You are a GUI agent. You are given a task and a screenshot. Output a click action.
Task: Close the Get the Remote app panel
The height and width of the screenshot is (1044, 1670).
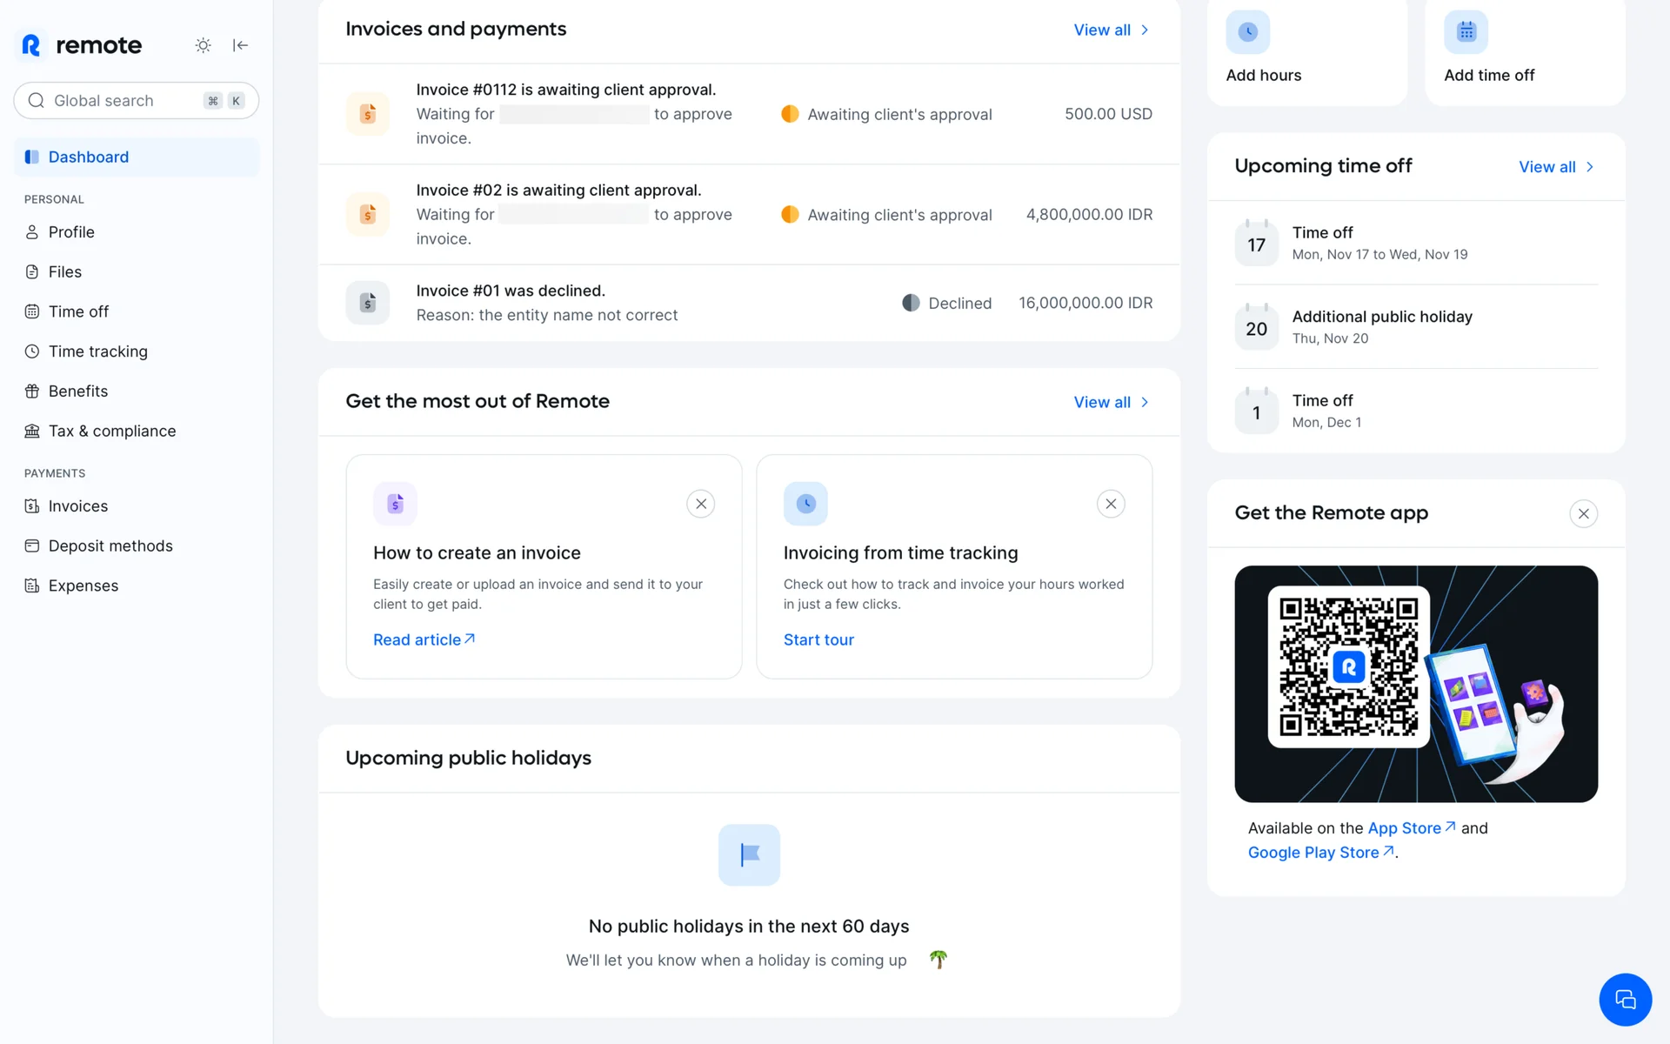point(1583,514)
